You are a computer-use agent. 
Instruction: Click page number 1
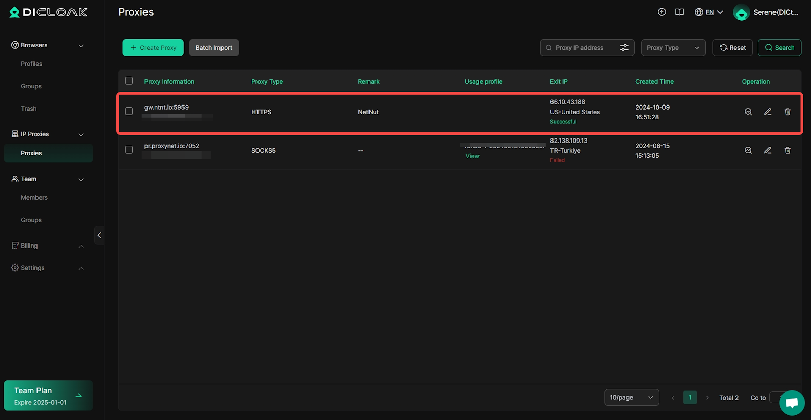(x=690, y=398)
